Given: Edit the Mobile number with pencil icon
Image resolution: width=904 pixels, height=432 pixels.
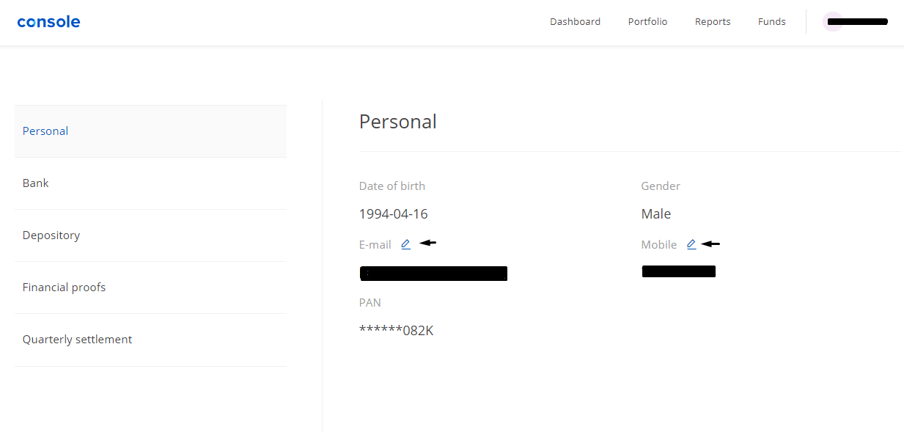Looking at the screenshot, I should [x=691, y=244].
